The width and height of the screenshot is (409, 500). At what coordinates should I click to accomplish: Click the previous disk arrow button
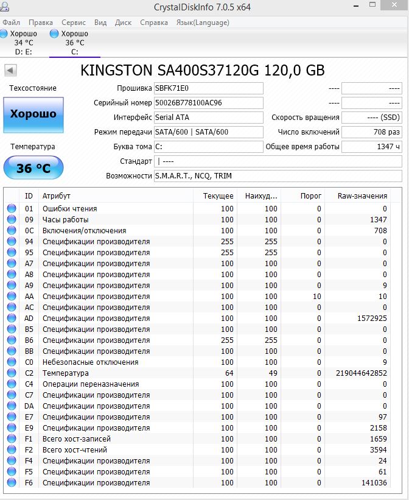(x=10, y=71)
